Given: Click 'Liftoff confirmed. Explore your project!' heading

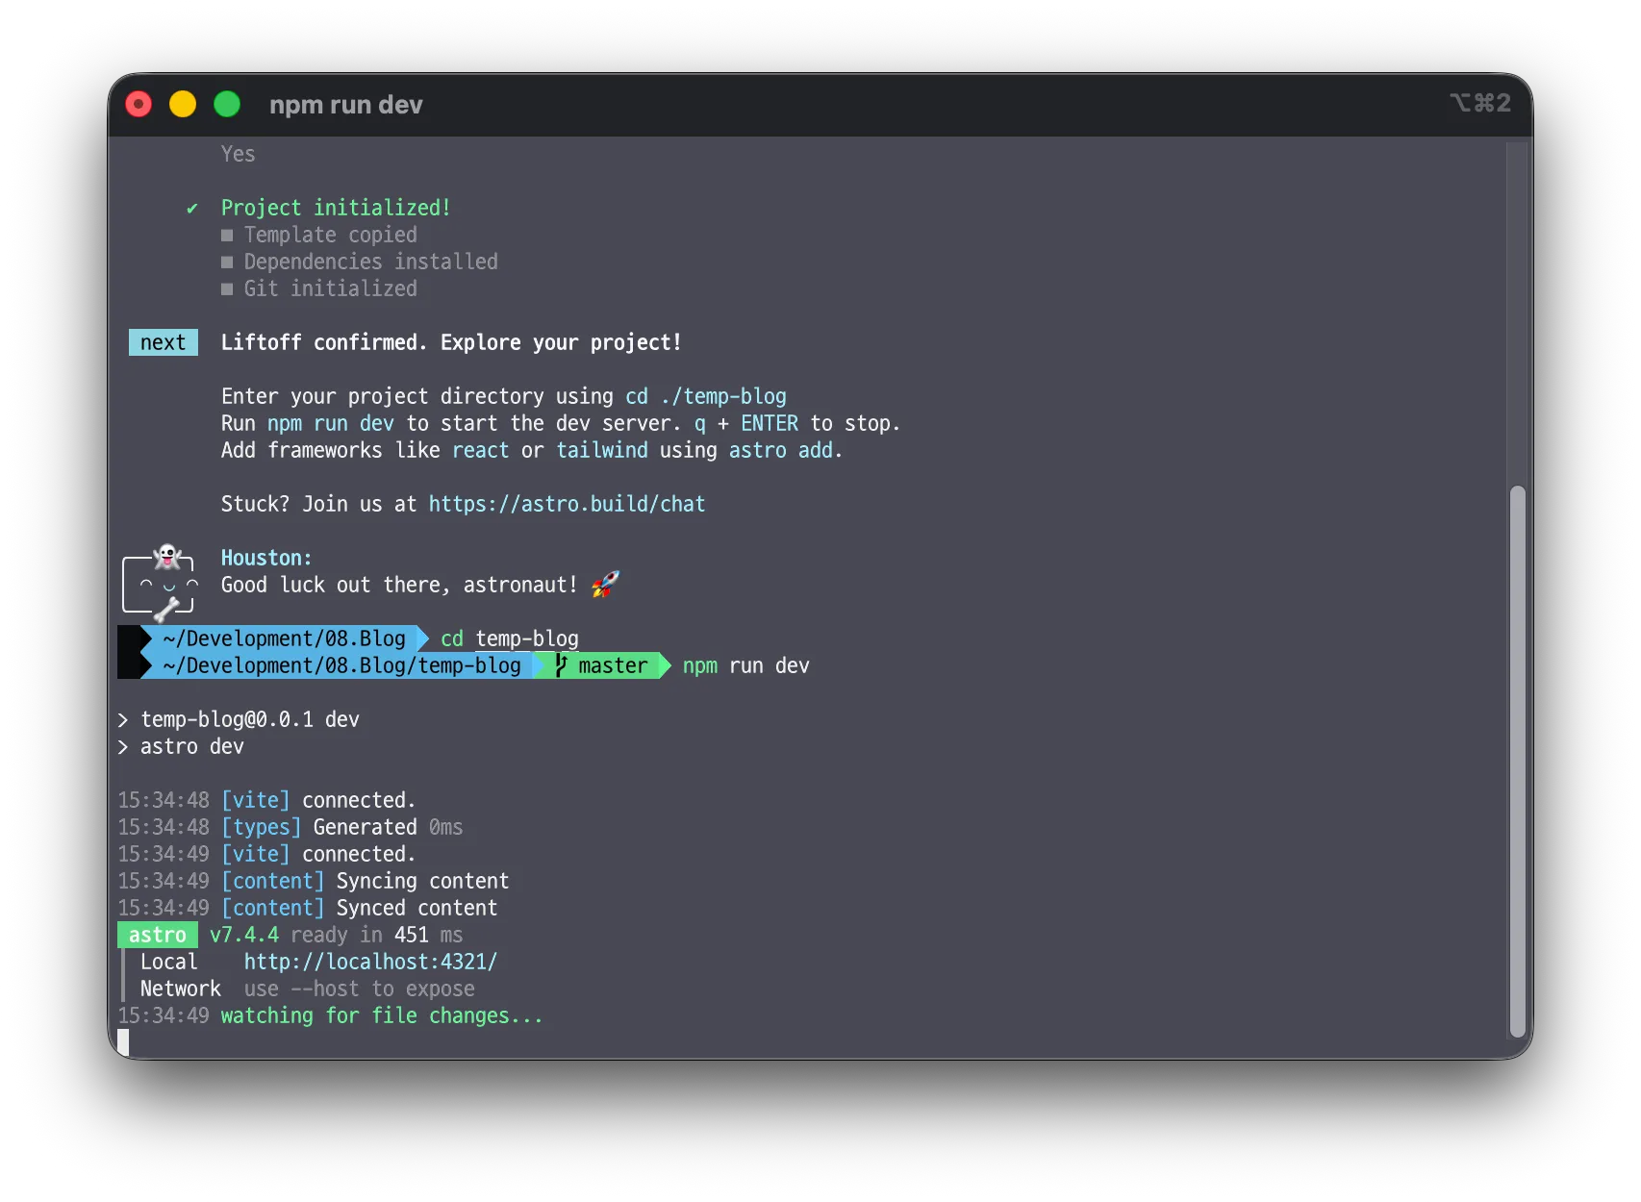Looking at the screenshot, I should pyautogui.click(x=451, y=342).
